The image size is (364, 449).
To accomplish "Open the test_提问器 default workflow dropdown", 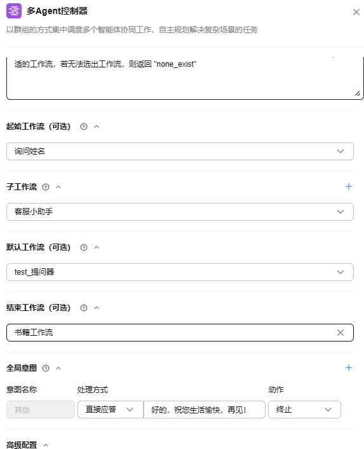I will [x=180, y=272].
